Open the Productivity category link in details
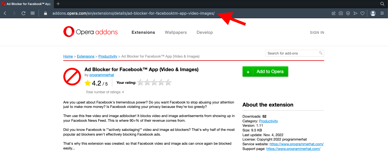The image size is (388, 153). coord(268,121)
